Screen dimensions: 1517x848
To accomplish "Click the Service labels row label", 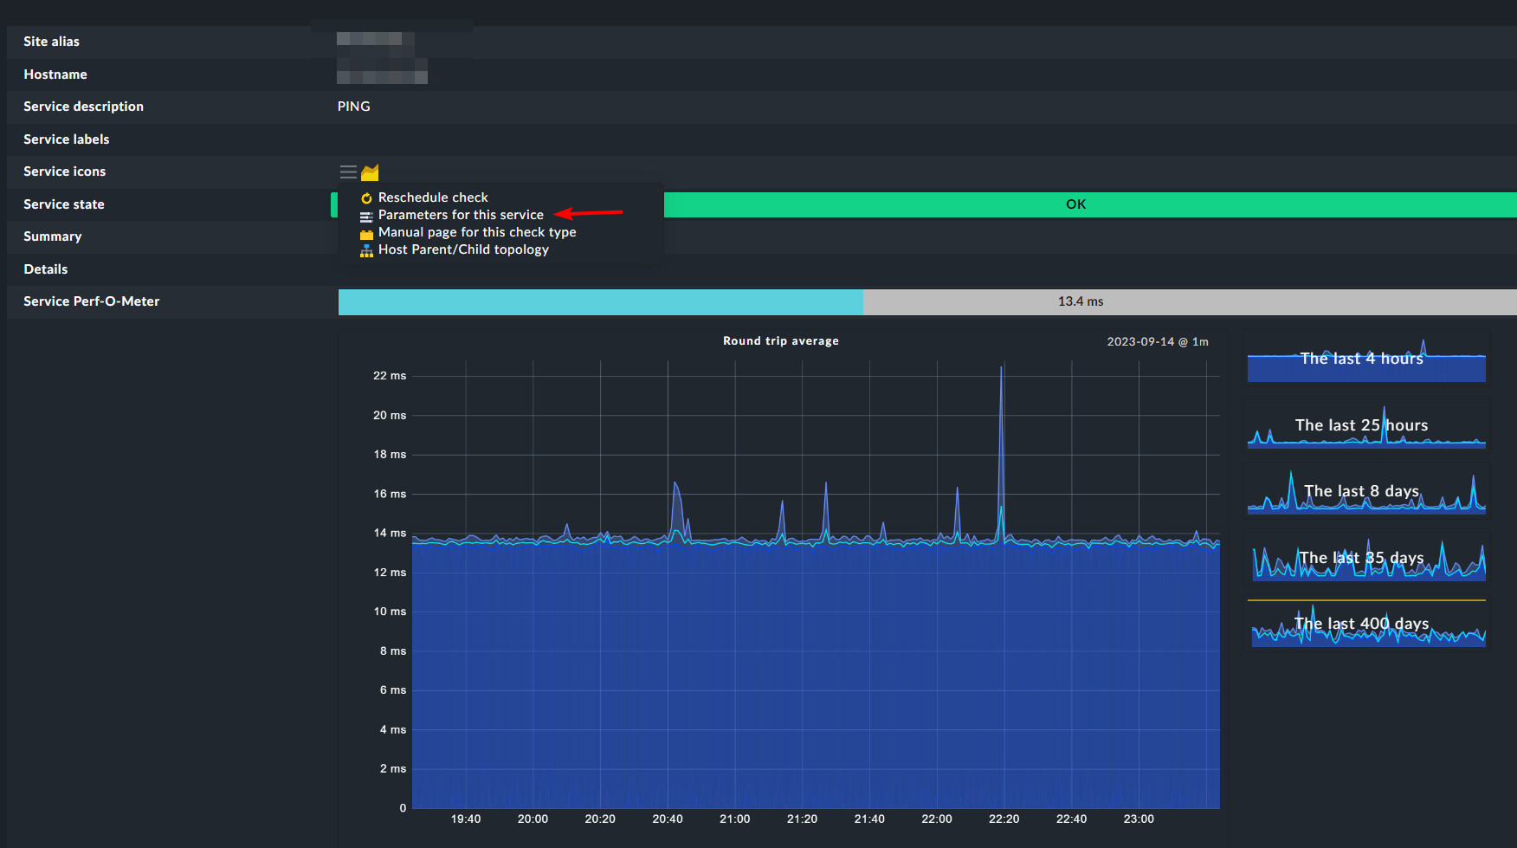I will pyautogui.click(x=67, y=139).
